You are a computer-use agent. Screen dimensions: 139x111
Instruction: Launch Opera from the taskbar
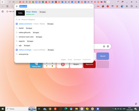61,109
